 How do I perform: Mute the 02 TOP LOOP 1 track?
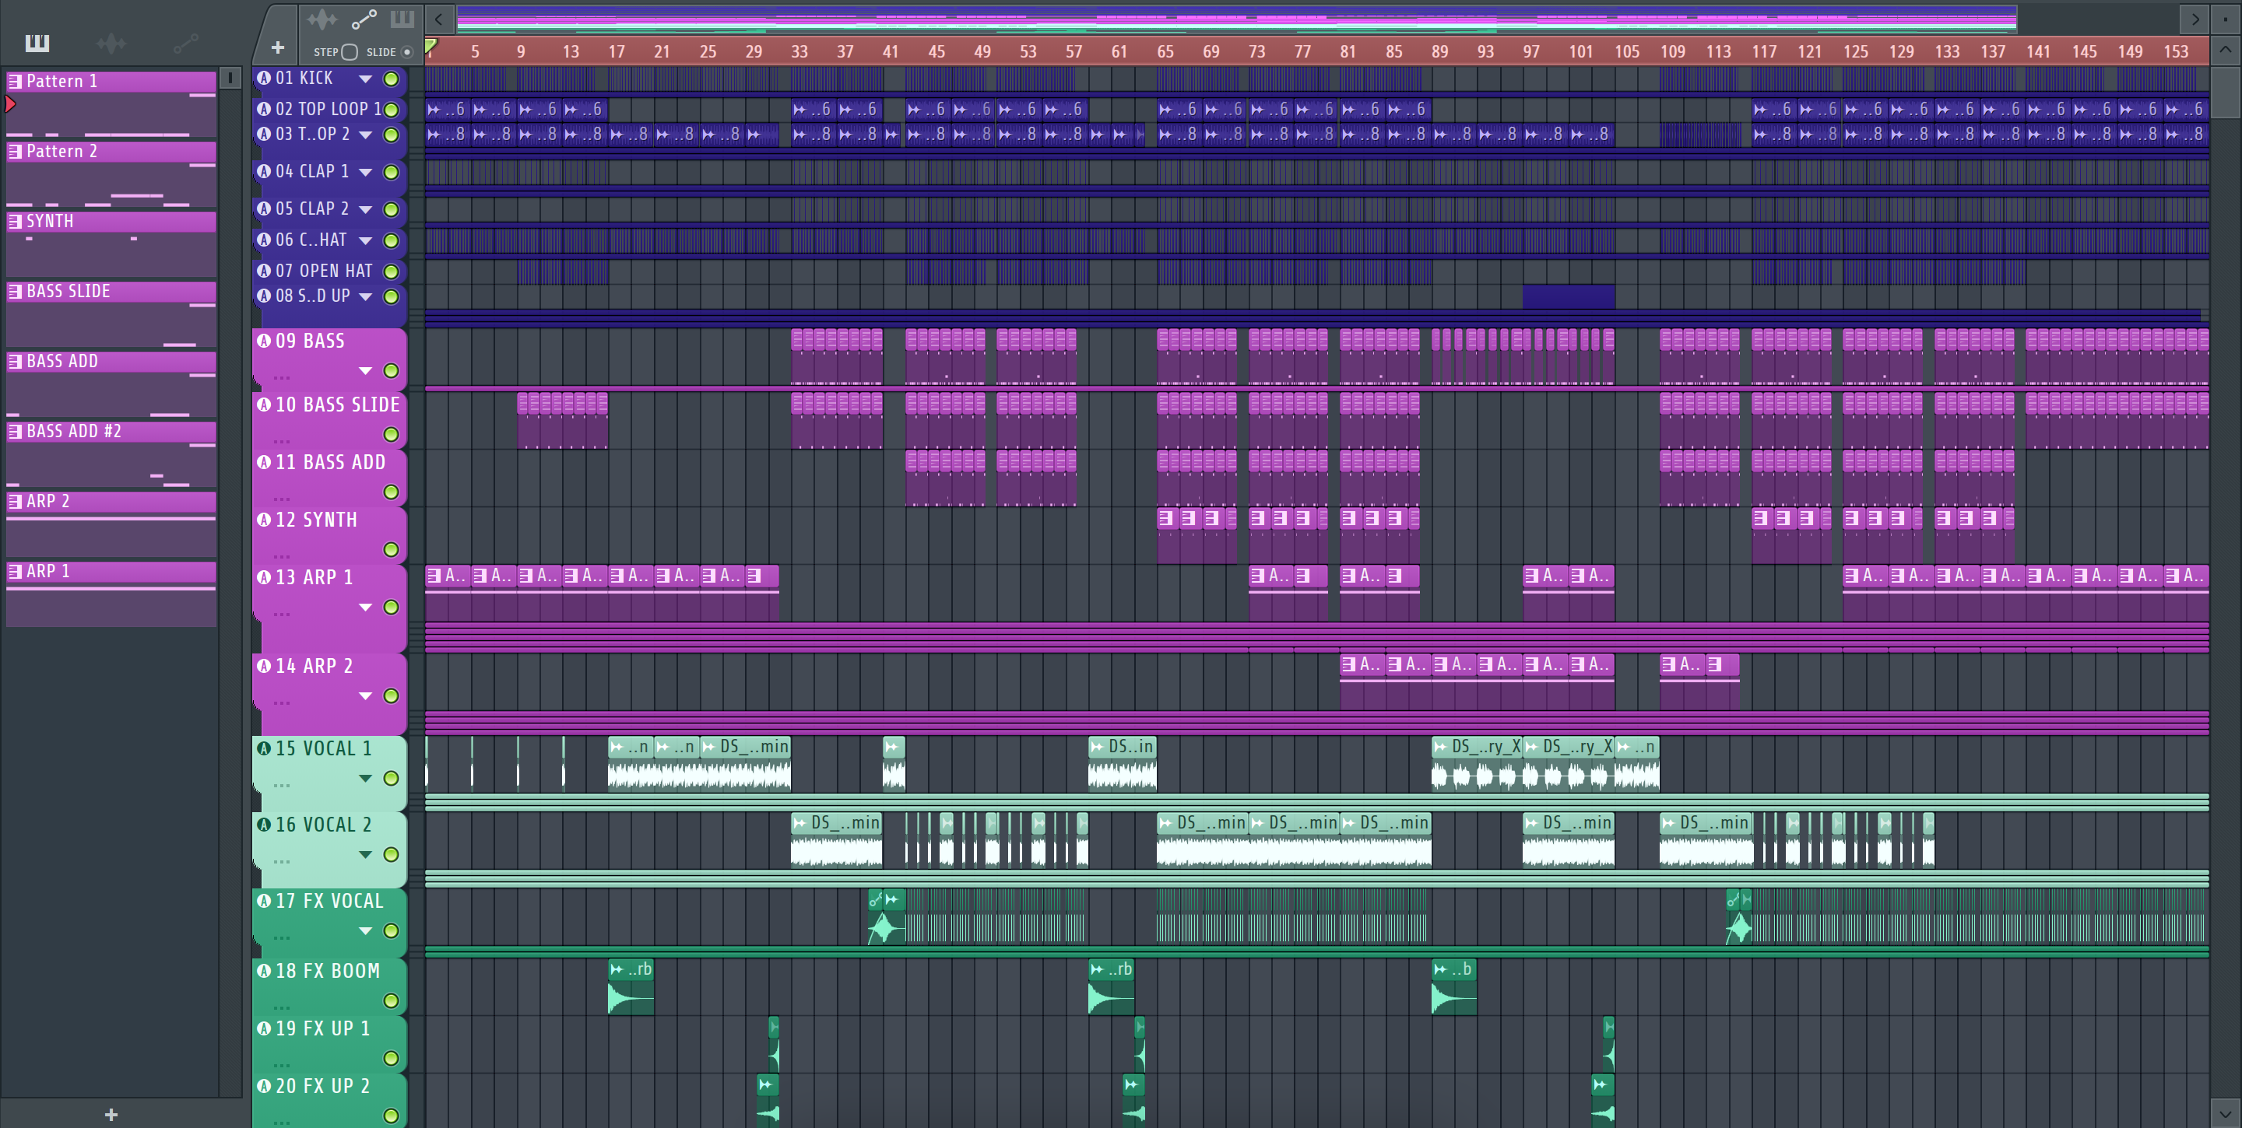click(x=392, y=110)
